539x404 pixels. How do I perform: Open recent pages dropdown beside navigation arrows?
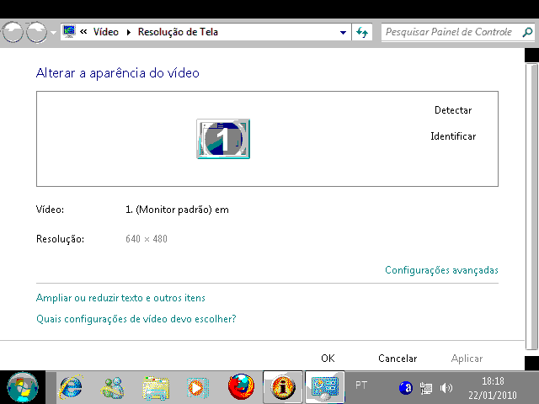click(x=53, y=33)
